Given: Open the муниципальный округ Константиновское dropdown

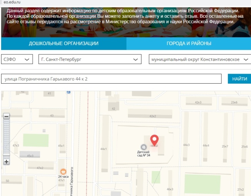Looking at the screenshot, I should click(x=200, y=60).
